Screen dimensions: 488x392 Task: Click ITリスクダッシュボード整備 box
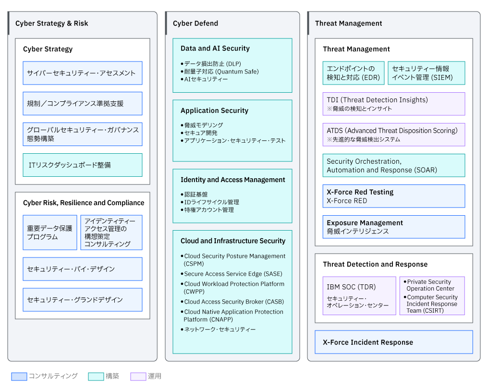[x=83, y=165]
